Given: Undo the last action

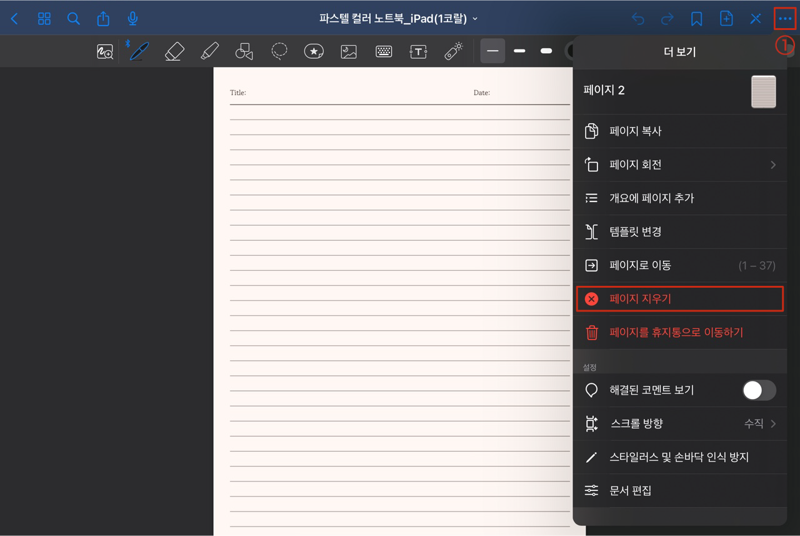Looking at the screenshot, I should [x=638, y=19].
